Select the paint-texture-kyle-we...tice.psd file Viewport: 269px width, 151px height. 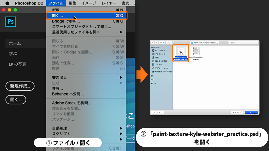(x=181, y=53)
